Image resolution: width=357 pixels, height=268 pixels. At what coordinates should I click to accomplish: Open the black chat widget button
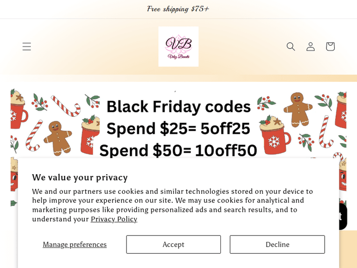340,217
